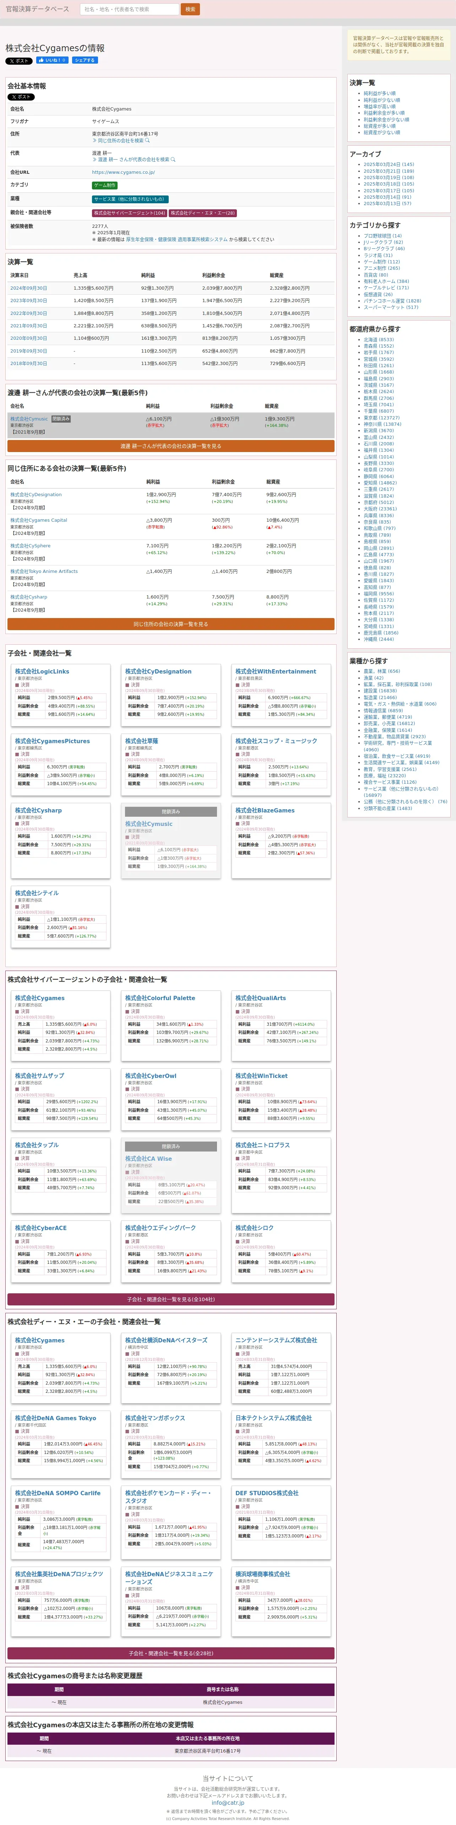Visit the https://www.cygames.co.jp/ URL link

(x=123, y=172)
